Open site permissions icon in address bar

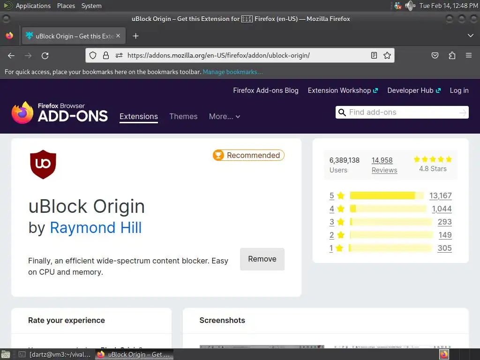point(119,55)
